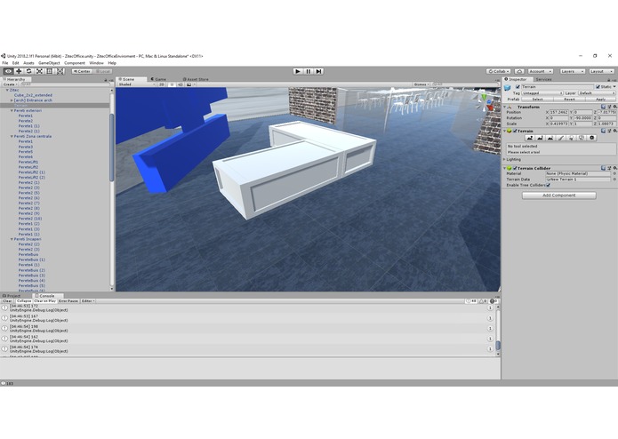Select the Paint Height terrain tool
Image resolution: width=618 pixels, height=439 pixels.
pos(540,138)
